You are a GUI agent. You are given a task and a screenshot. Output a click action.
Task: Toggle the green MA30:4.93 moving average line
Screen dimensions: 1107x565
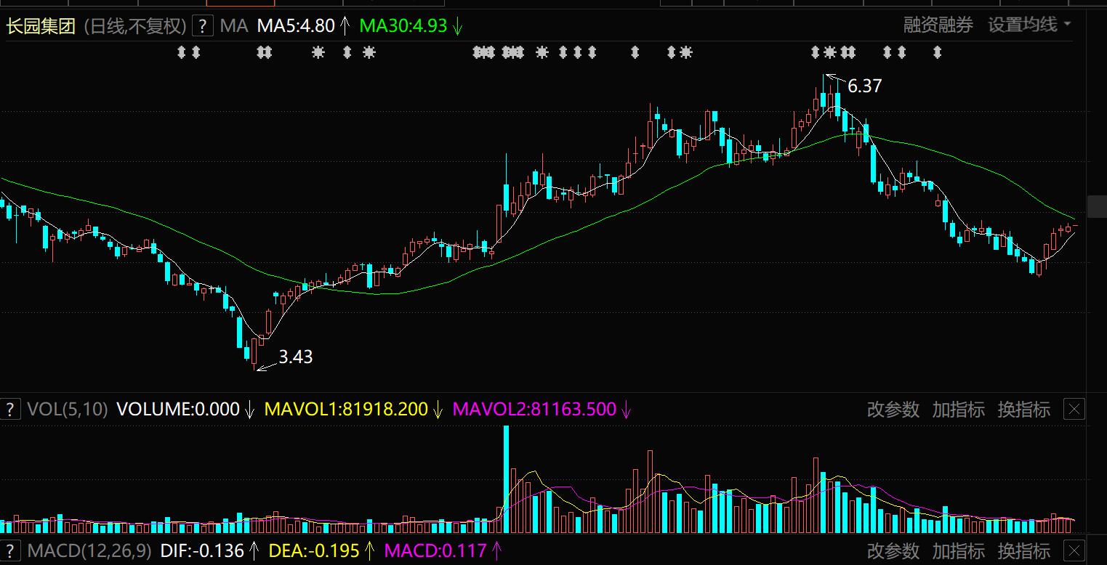(403, 26)
